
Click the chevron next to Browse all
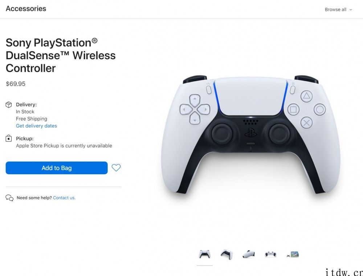[x=351, y=10]
